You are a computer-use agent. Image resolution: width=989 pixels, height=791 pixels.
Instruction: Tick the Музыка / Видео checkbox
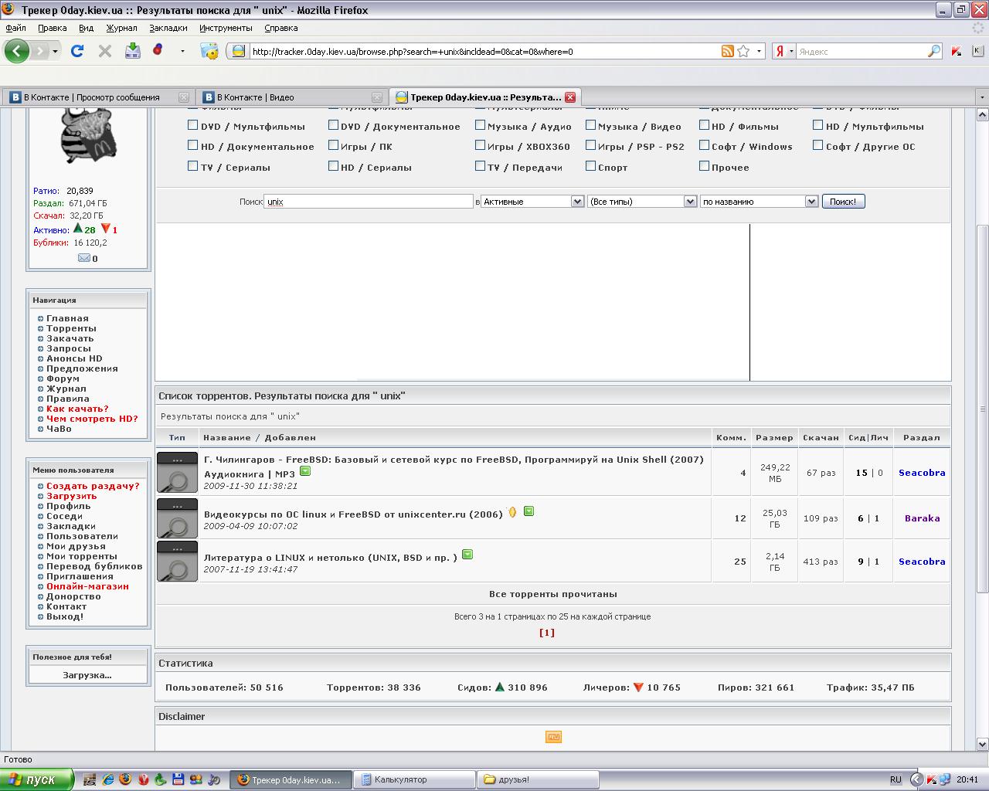pyautogui.click(x=590, y=125)
